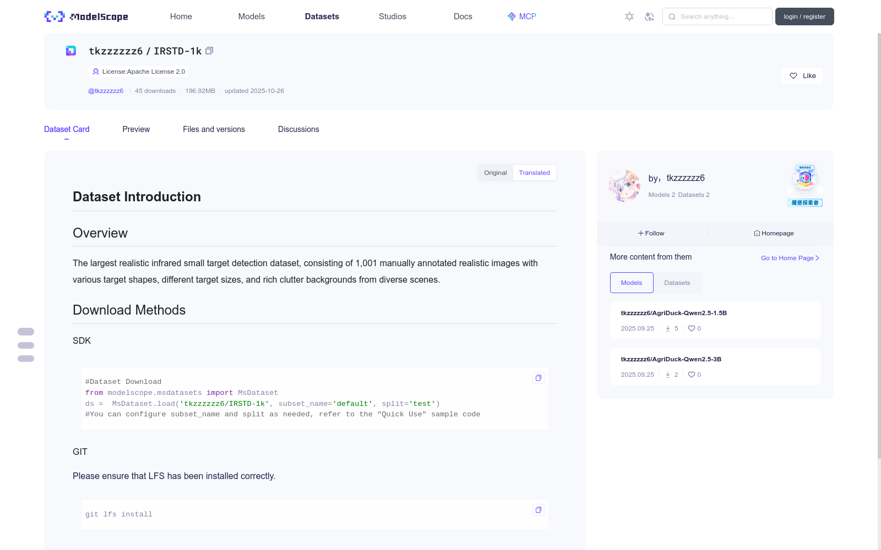Copy the git lfs install code block
This screenshot has width=881, height=550.
(x=539, y=510)
